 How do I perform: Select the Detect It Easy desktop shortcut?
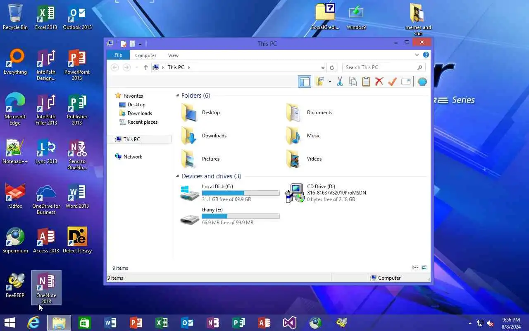click(x=77, y=240)
